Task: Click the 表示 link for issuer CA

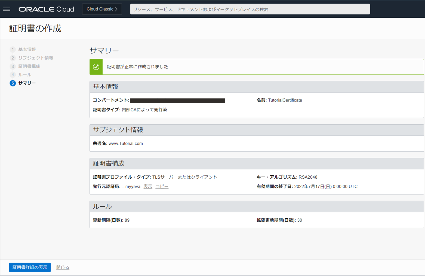Action: click(x=148, y=187)
